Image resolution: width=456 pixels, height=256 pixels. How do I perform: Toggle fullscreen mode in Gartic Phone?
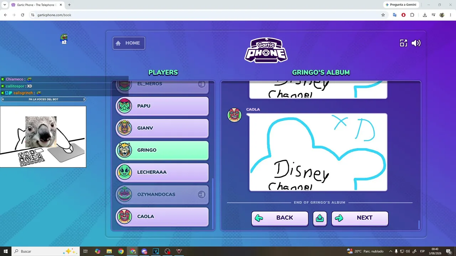(x=403, y=43)
